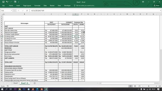Expand the formula bar with the chevron
The image size is (162, 91).
(x=160, y=11)
